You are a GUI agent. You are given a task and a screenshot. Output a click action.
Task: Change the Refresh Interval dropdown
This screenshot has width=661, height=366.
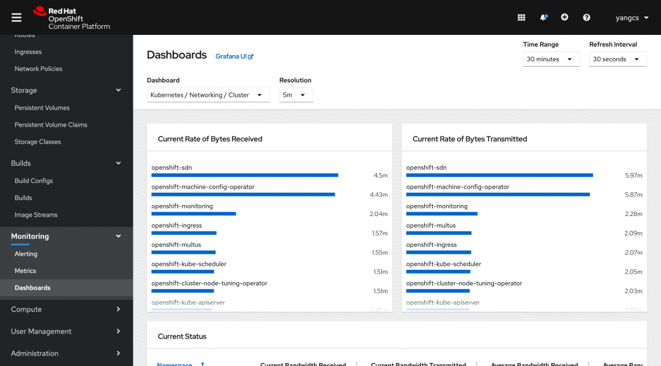pos(618,59)
